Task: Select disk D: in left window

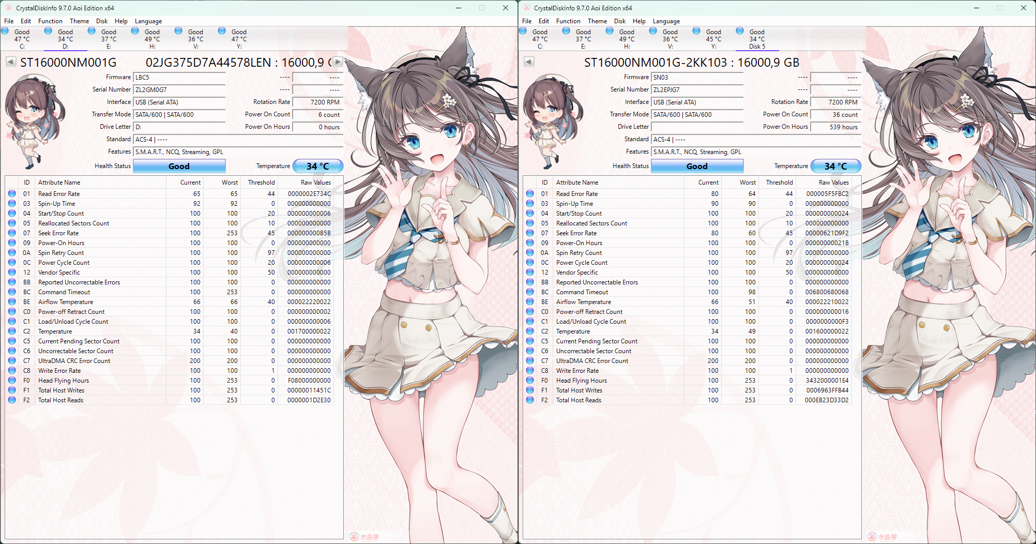Action: [65, 39]
